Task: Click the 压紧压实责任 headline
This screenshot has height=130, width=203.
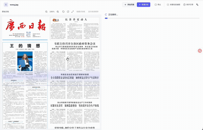Action: (x=57, y=106)
